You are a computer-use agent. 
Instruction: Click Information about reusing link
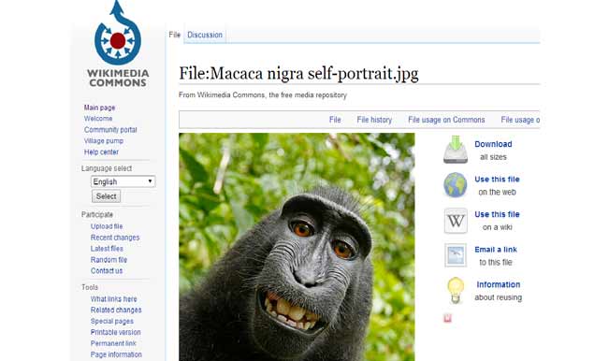coord(499,291)
